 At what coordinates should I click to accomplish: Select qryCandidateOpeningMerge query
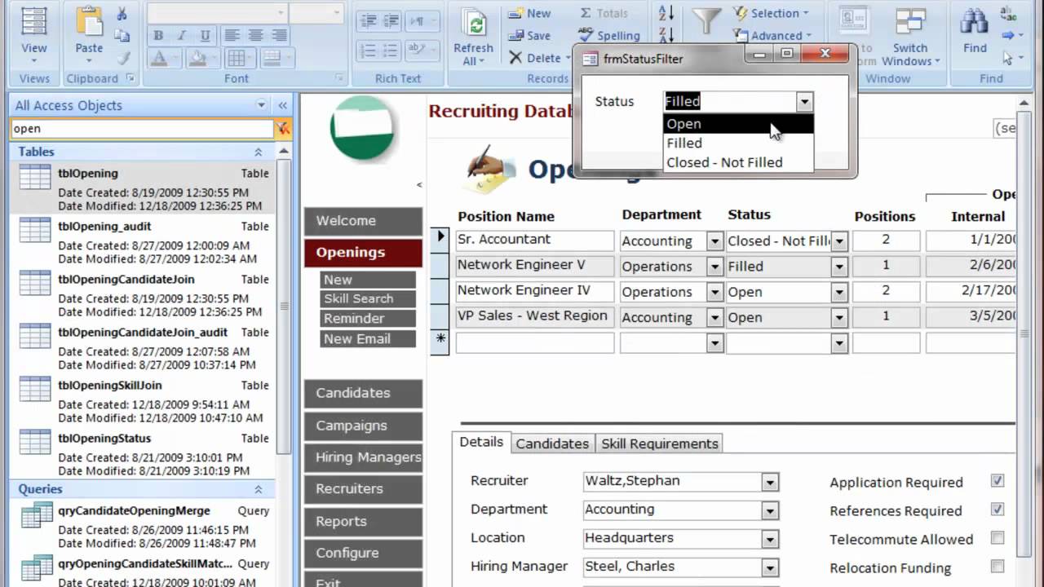[x=144, y=526]
